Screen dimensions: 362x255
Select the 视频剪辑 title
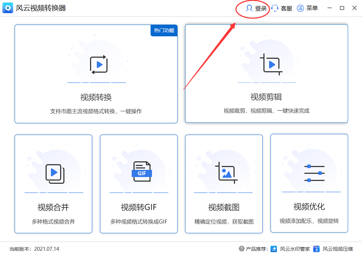[x=266, y=97]
